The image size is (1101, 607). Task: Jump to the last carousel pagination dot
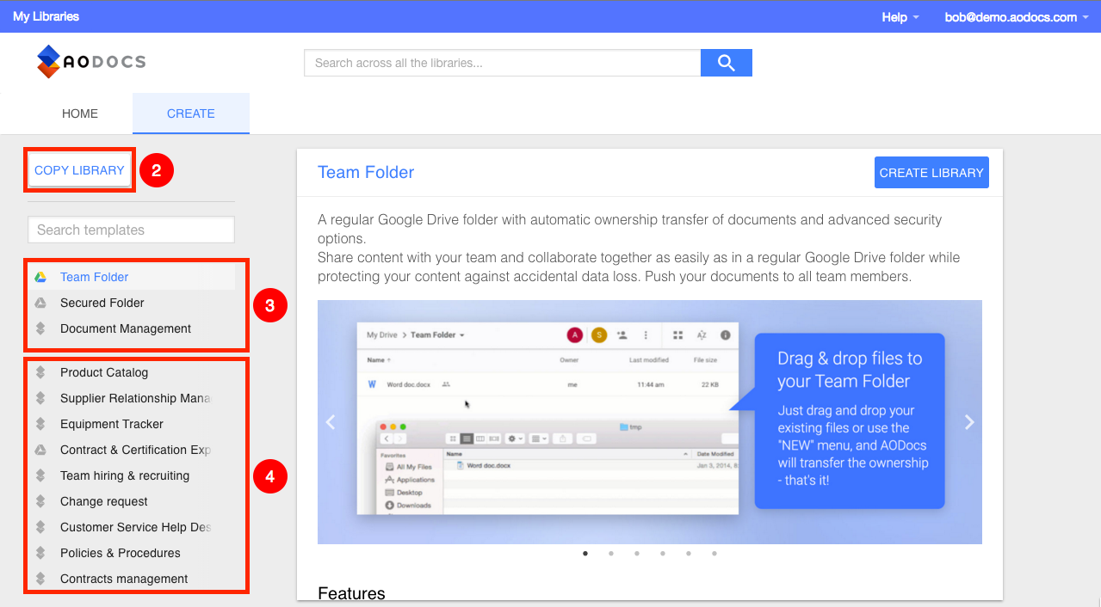coord(714,554)
